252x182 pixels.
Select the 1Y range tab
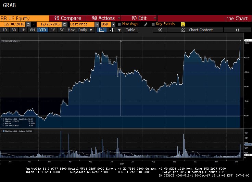(x=53, y=30)
